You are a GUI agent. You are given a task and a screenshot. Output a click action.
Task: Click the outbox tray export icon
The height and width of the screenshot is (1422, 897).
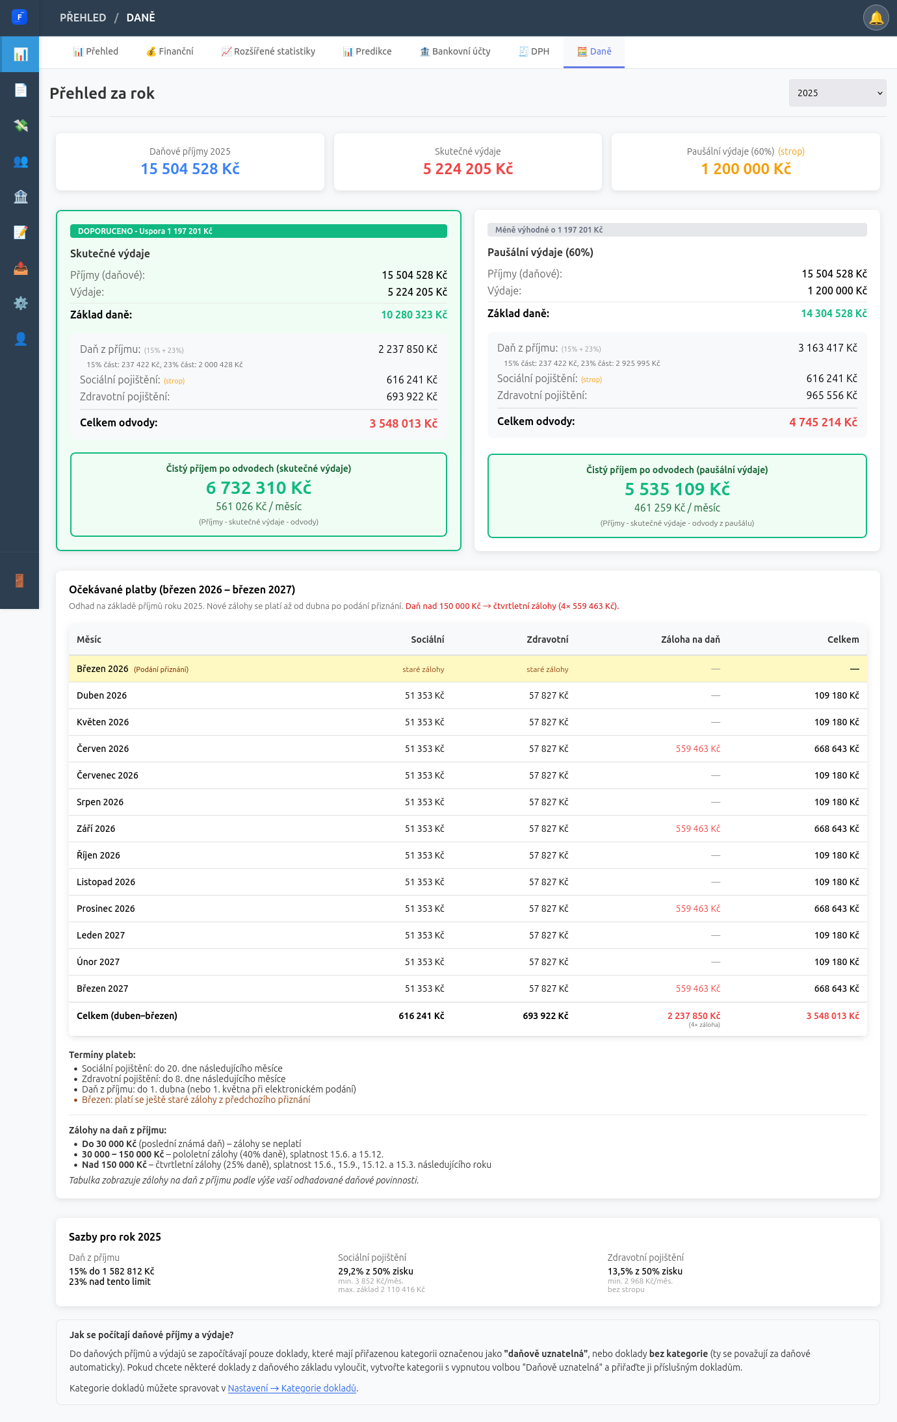tap(20, 268)
